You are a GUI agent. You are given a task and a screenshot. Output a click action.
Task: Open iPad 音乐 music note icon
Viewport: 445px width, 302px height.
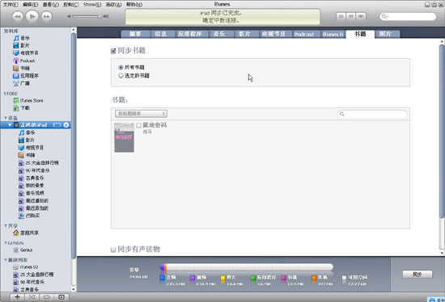tap(21, 132)
